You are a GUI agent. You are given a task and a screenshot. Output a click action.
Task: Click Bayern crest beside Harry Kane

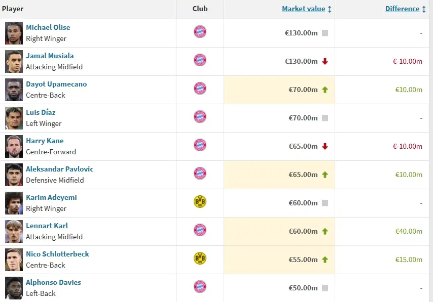tap(200, 146)
